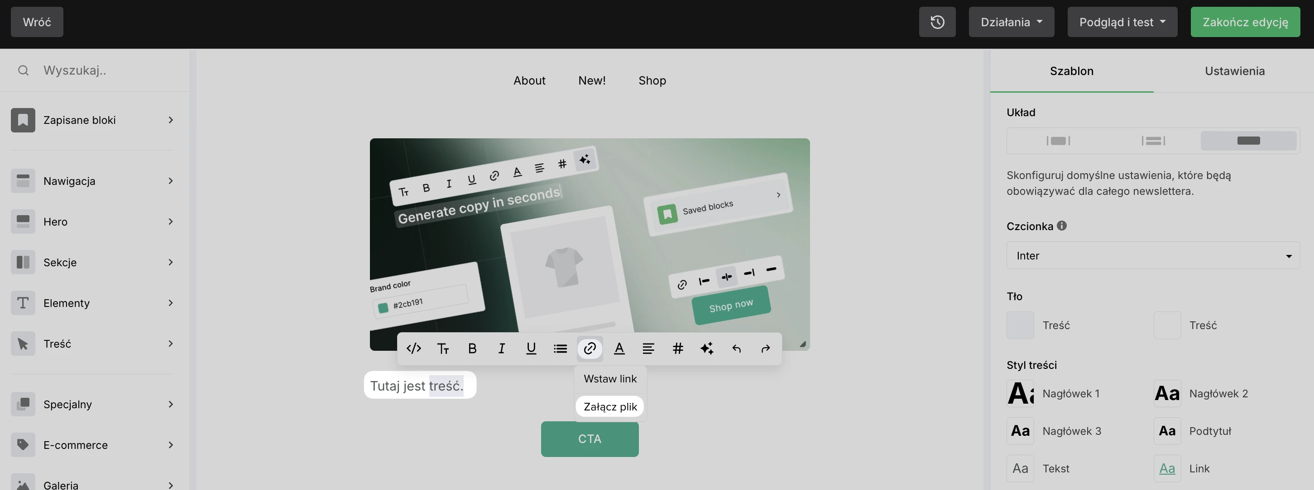
Task: Click the Treść cursor icon
Action: coord(23,344)
